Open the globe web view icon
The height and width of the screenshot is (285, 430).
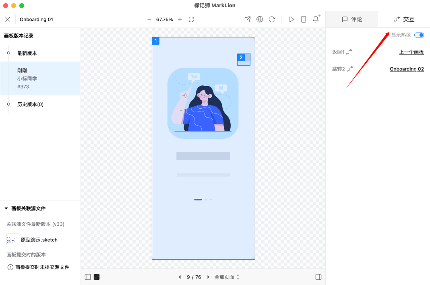click(260, 19)
